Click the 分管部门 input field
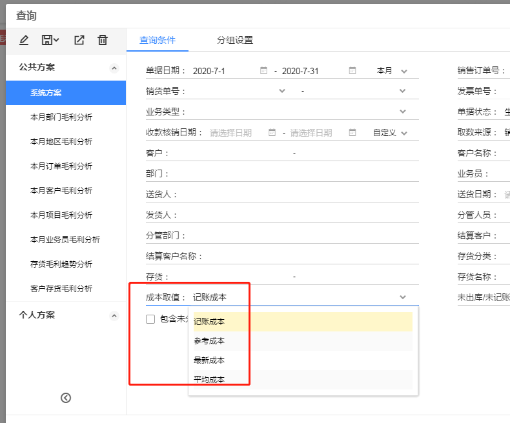Screen dimensions: 510x423 (x=303, y=235)
